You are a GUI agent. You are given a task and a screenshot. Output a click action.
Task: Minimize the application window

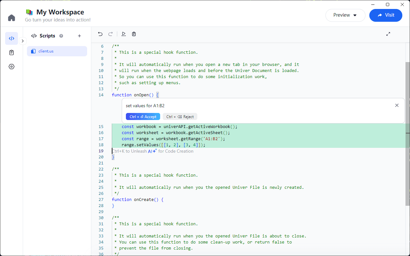pyautogui.click(x=373, y=4)
